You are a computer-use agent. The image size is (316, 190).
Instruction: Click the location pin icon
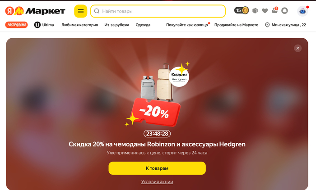pos(267,25)
